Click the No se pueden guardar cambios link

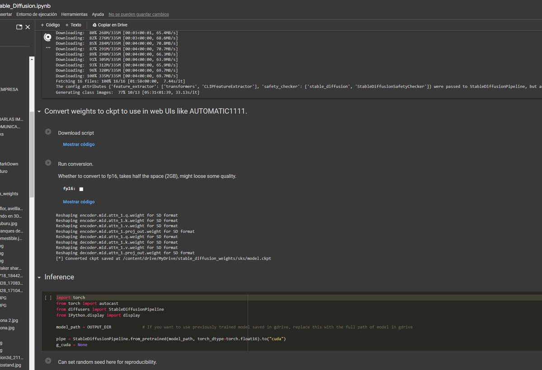point(139,14)
